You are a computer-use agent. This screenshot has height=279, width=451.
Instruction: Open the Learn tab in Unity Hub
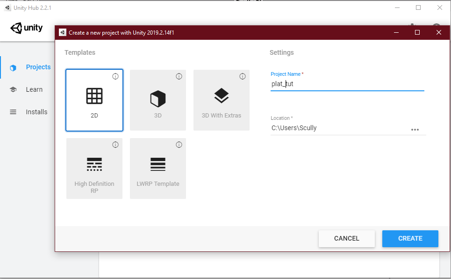pyautogui.click(x=34, y=89)
